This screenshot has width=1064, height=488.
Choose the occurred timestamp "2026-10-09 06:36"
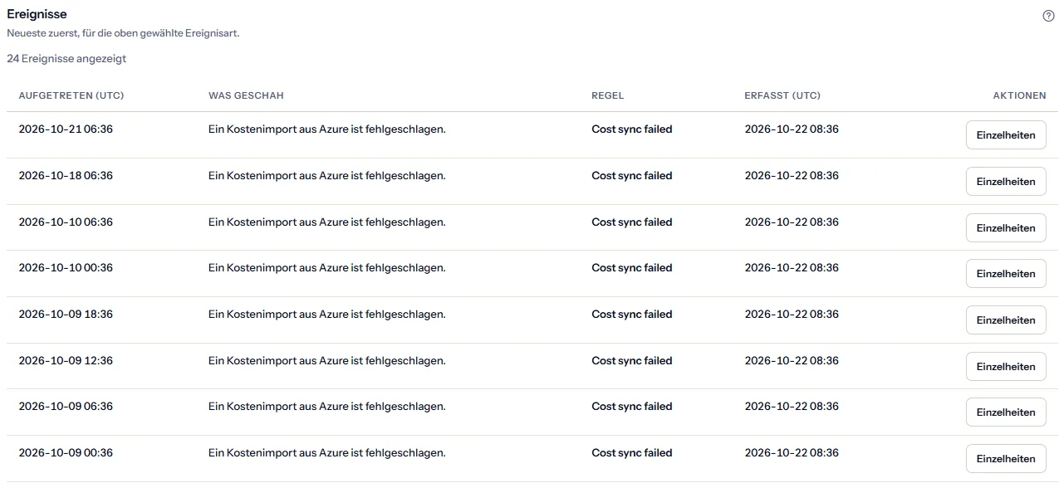click(66, 407)
